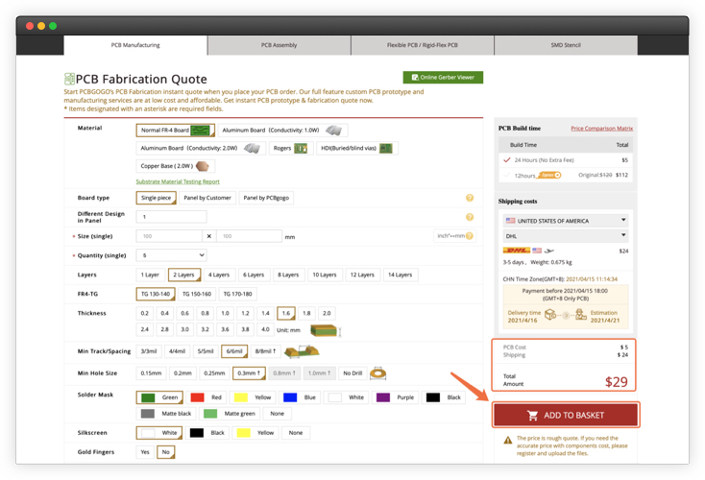Open the Price Comparison Matrix link
Image resolution: width=705 pixels, height=480 pixels.
(x=601, y=129)
